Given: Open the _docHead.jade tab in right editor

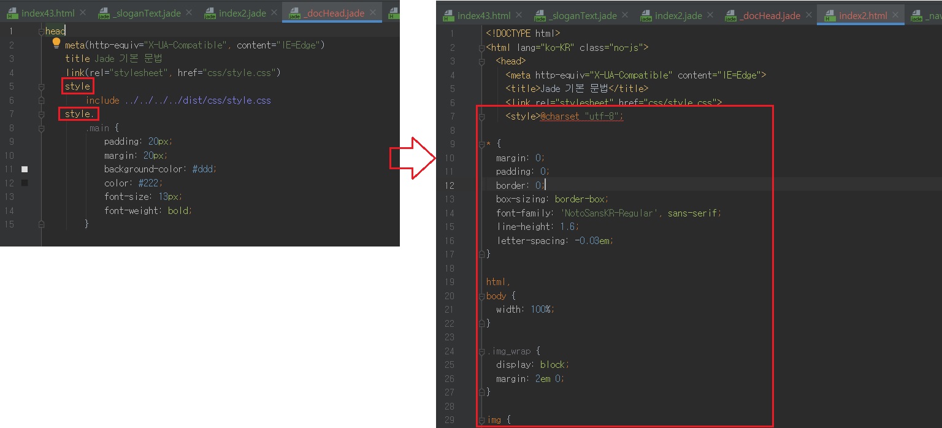Looking at the screenshot, I should tap(770, 16).
